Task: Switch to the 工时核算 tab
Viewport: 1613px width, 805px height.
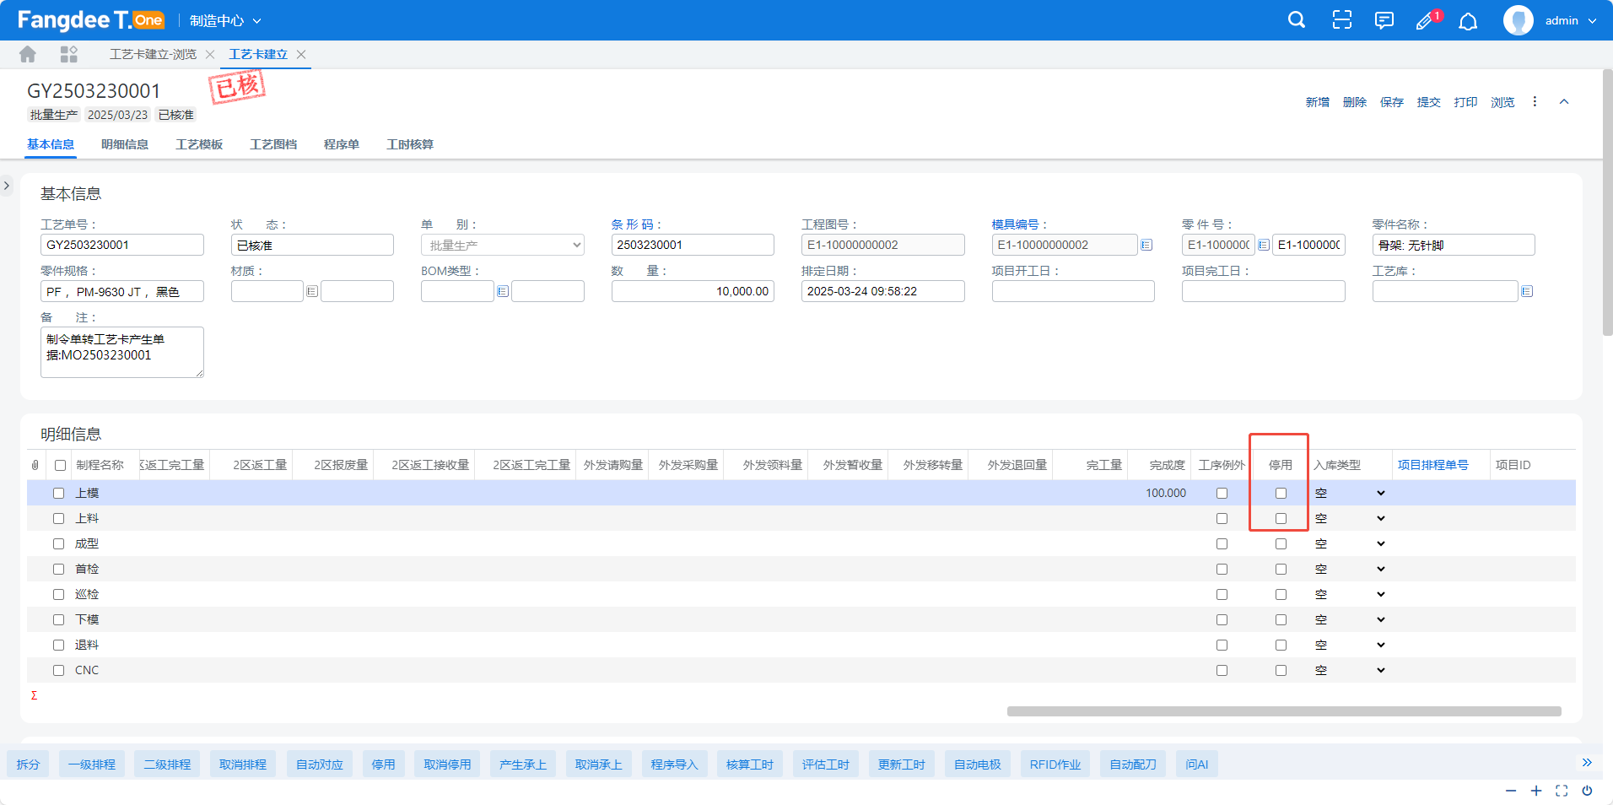Action: (x=410, y=144)
